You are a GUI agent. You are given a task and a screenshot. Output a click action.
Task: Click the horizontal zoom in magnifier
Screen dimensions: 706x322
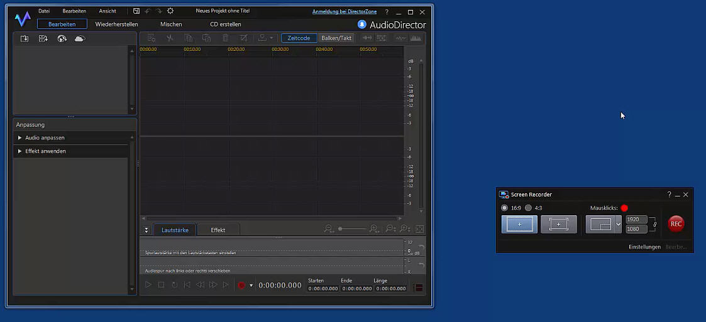(x=374, y=229)
